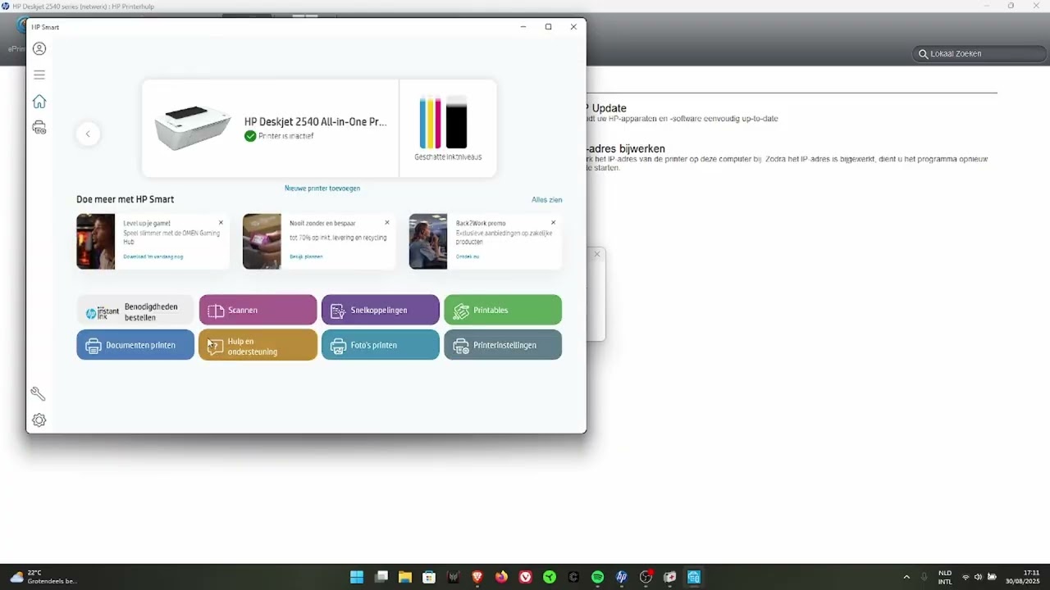The image size is (1050, 590).
Task: Open the Printables tile
Action: [x=503, y=311]
